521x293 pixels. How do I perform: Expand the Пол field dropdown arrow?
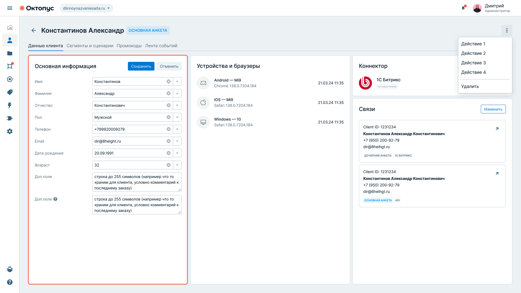(x=177, y=117)
